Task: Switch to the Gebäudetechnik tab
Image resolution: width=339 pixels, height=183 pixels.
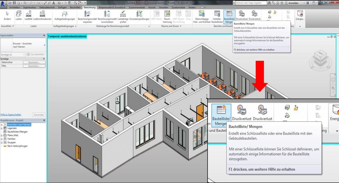Action: (47, 7)
